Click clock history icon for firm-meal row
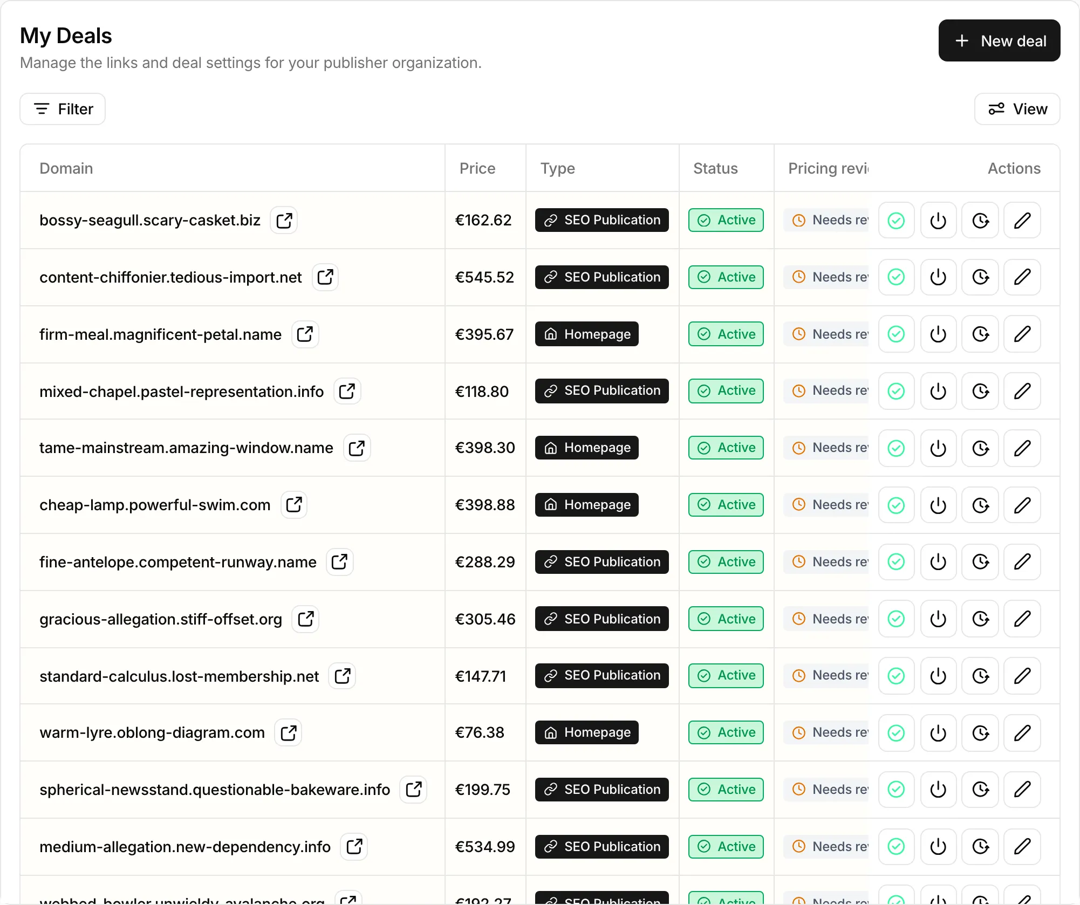The image size is (1080, 905). click(980, 334)
